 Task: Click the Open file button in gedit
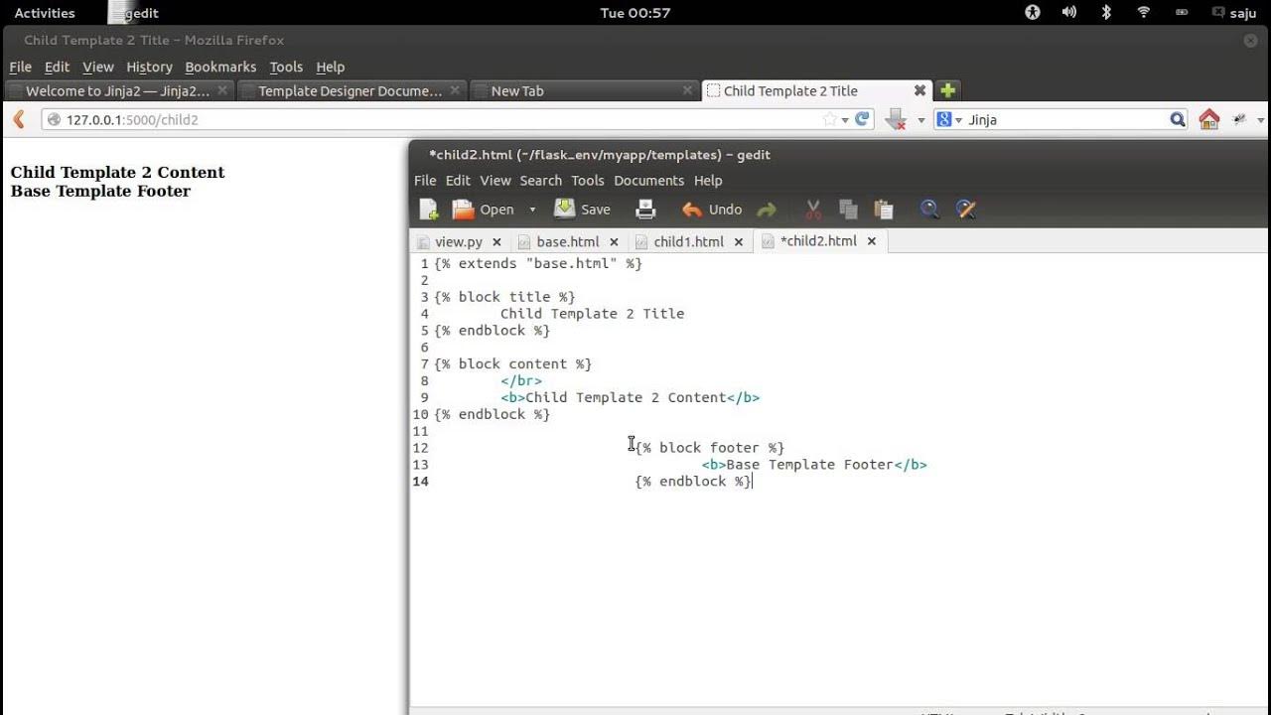(x=484, y=210)
